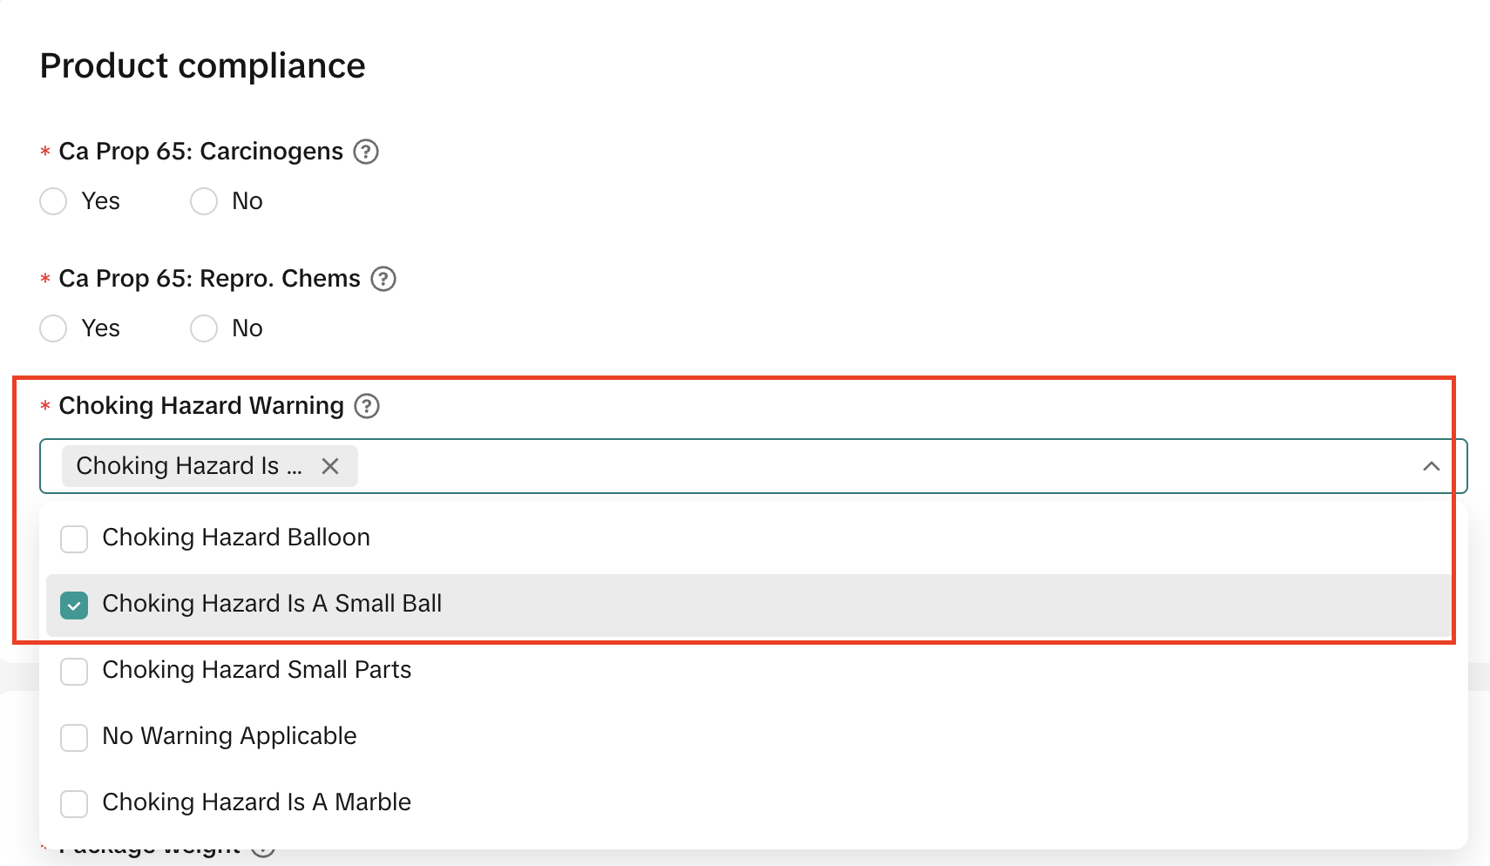The height and width of the screenshot is (866, 1490).
Task: Select the 'Choking Hazard Balloon' option text
Action: pyautogui.click(x=236, y=538)
